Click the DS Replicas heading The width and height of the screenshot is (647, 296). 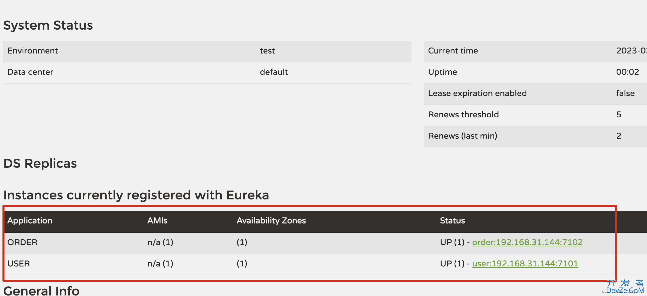click(x=40, y=163)
